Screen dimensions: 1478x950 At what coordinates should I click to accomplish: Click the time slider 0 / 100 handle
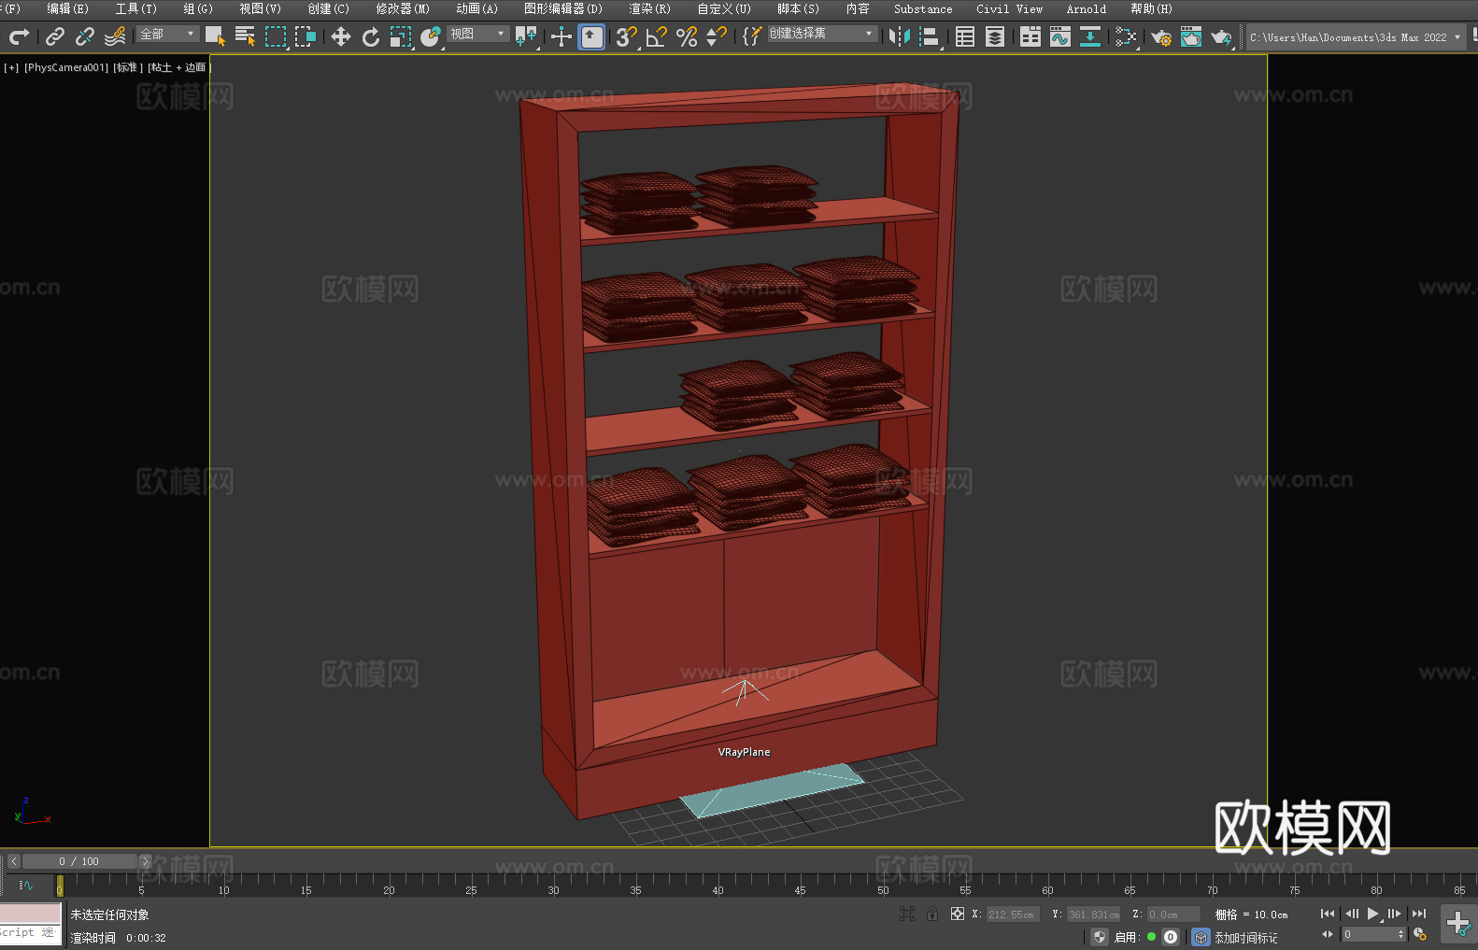[79, 861]
